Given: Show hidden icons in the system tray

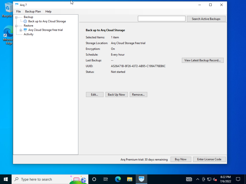Looking at the screenshot, I should (x=198, y=179).
